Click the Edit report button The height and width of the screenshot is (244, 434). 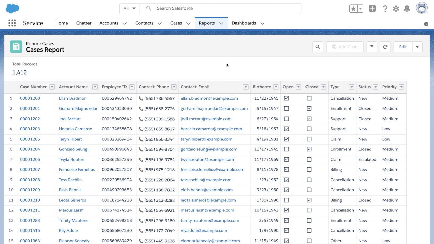click(403, 47)
